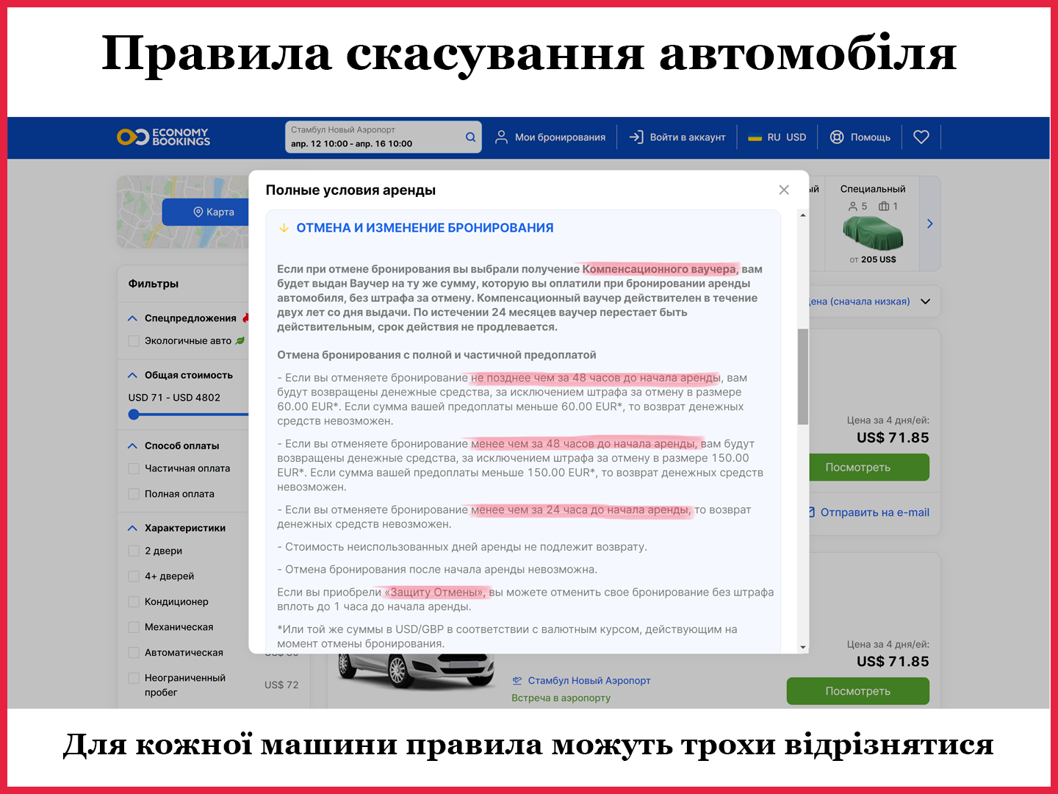Collapse the Общая стоимость filter group
1058x794 pixels.
(132, 375)
